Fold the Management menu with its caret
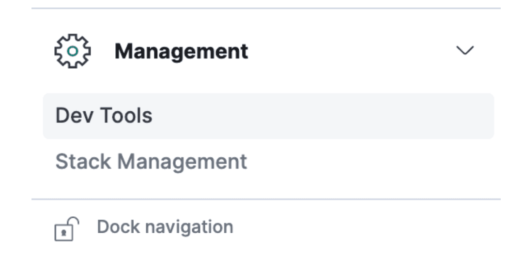This screenshot has height=271, width=523. pos(465,51)
